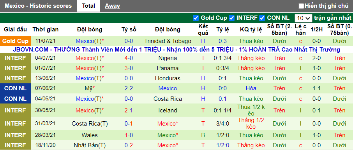
Task: Select the Total tab
Action: click(x=88, y=6)
